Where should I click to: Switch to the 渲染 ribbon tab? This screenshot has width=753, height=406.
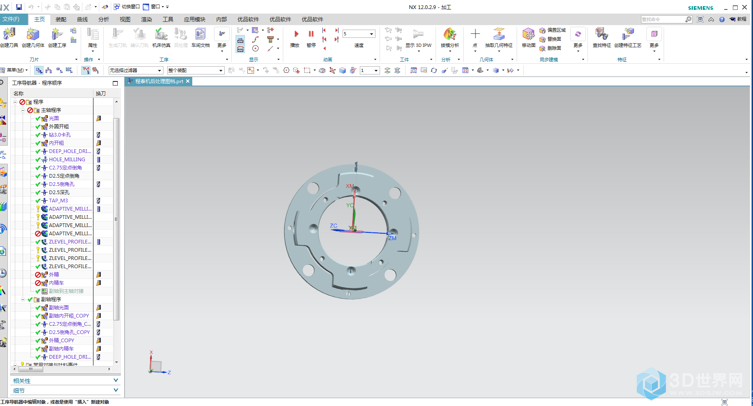click(147, 19)
